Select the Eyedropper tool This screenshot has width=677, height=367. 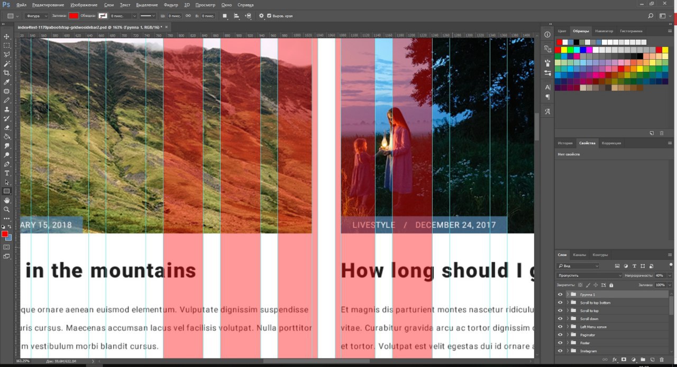(7, 82)
